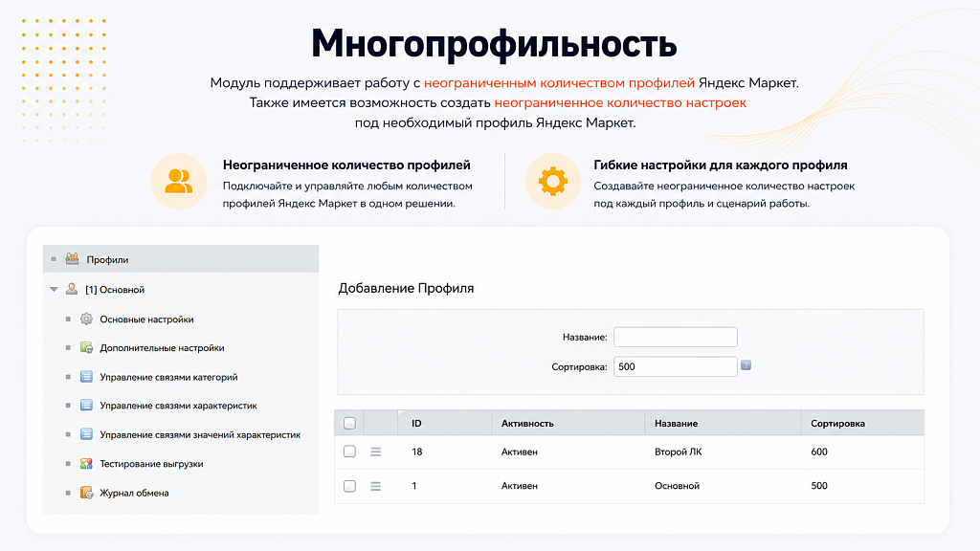Open Дополнительные настройки menu item
980x551 pixels.
pos(162,348)
